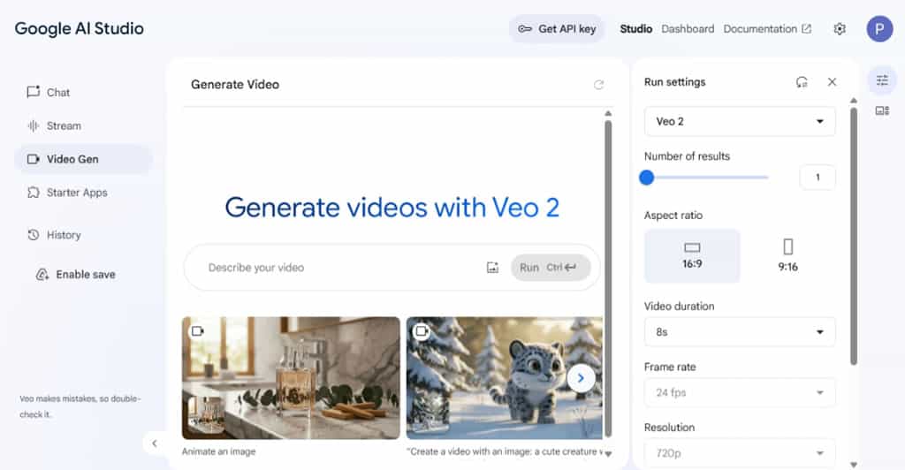Select the 16:9 aspect ratio
The height and width of the screenshot is (470, 905).
(x=692, y=255)
